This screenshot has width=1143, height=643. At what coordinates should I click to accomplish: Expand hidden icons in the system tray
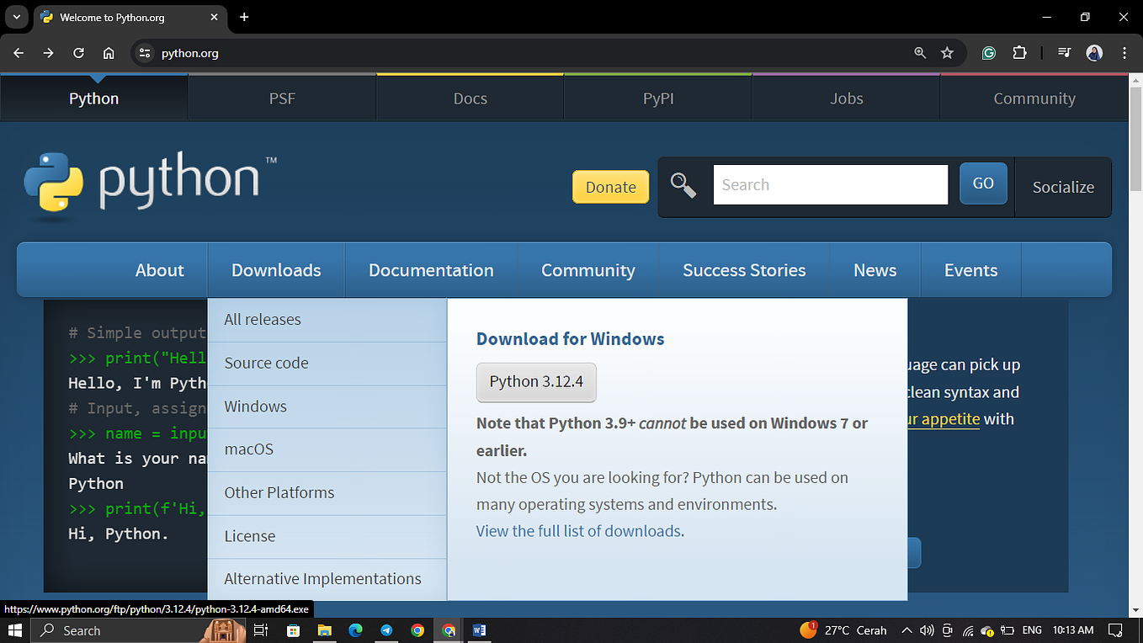point(906,630)
